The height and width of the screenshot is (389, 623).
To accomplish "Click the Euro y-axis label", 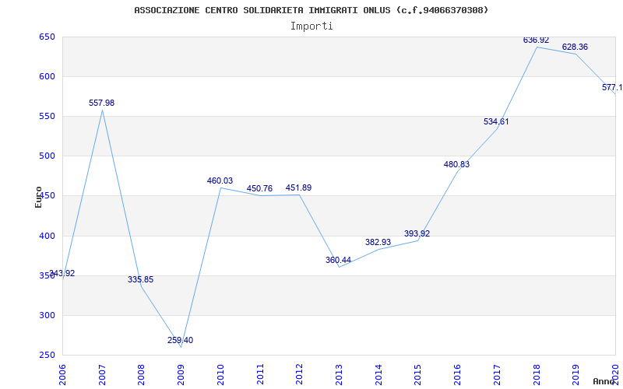I will 38,198.
